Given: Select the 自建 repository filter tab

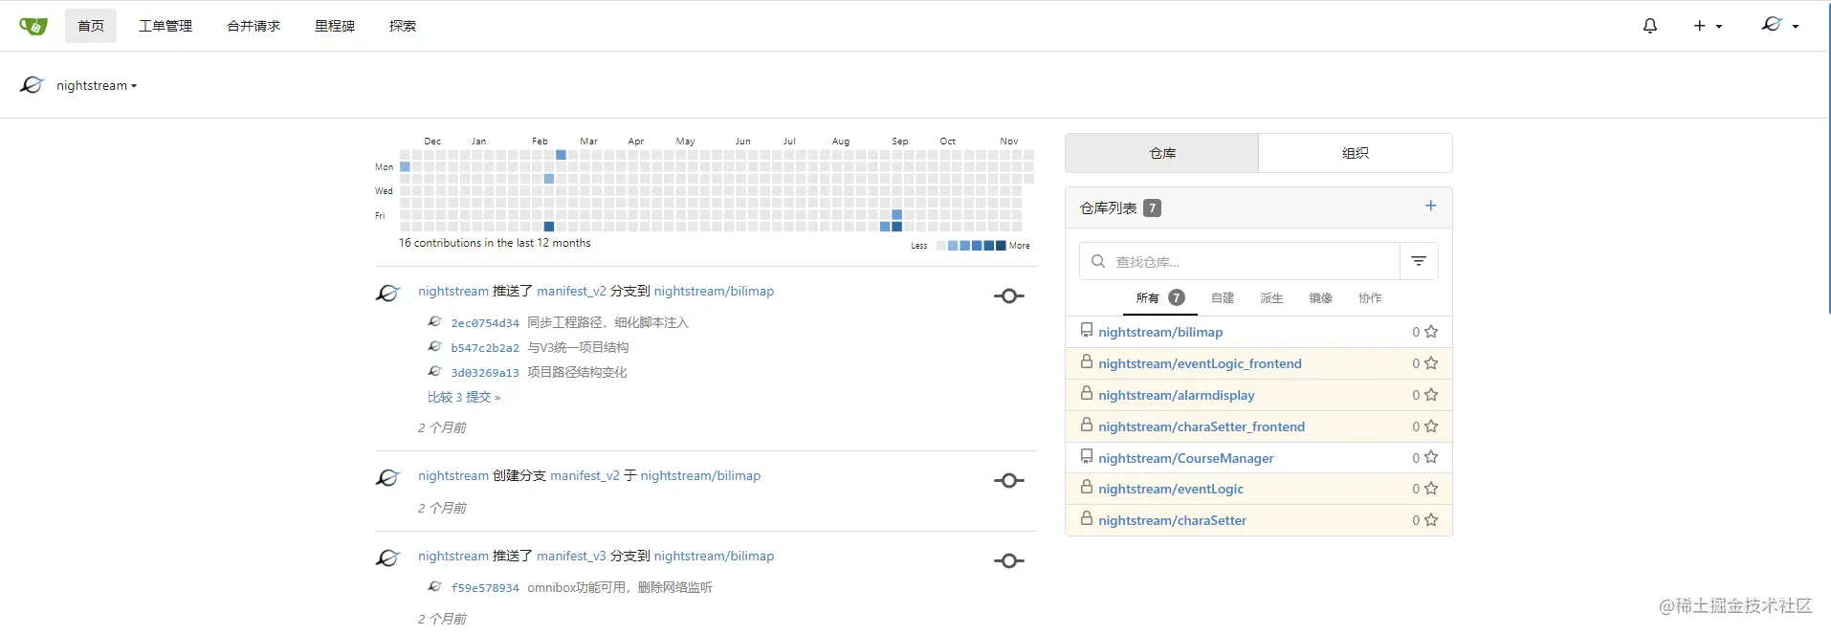Looking at the screenshot, I should click(x=1223, y=298).
